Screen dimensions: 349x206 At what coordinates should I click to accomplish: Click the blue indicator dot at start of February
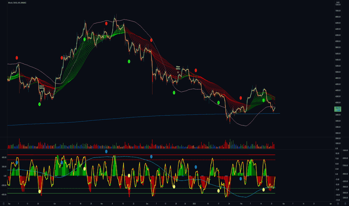tap(241, 179)
